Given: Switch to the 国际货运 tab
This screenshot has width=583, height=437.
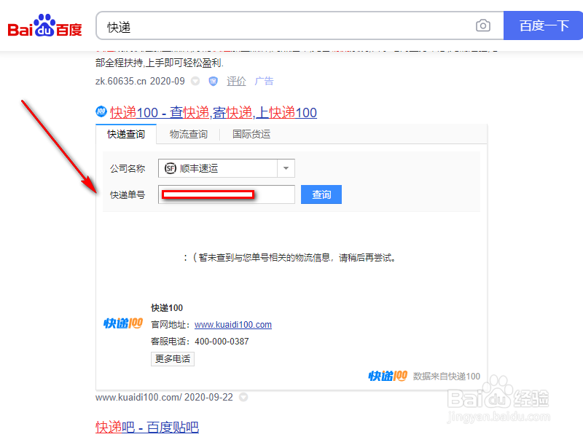Looking at the screenshot, I should 251,134.
